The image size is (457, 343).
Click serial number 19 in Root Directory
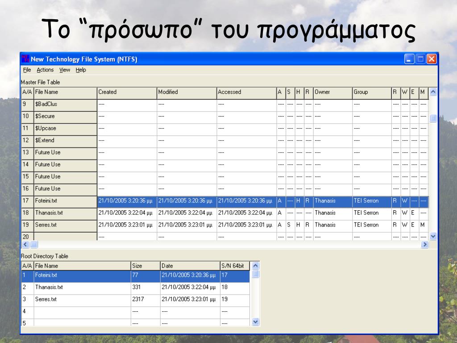pos(235,300)
